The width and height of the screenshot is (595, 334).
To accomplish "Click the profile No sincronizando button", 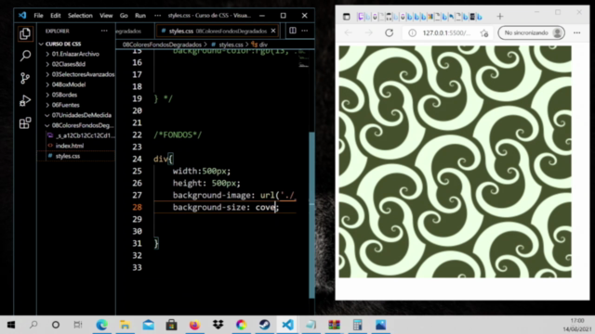I will click(531, 33).
